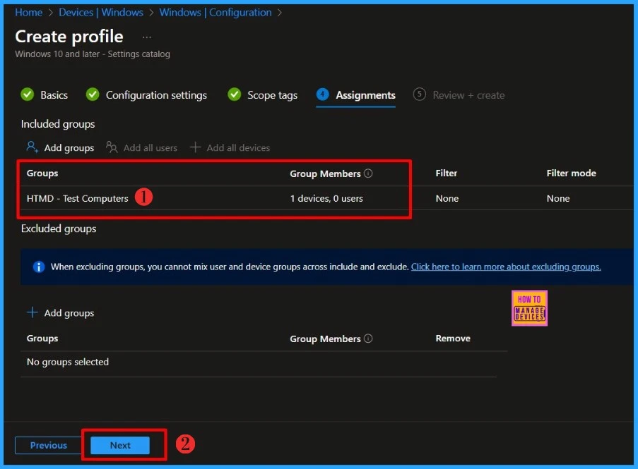
Task: Choose Add all users
Action: coord(141,147)
